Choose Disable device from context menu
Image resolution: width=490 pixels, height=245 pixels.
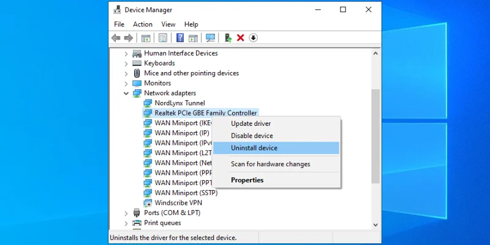(276, 136)
